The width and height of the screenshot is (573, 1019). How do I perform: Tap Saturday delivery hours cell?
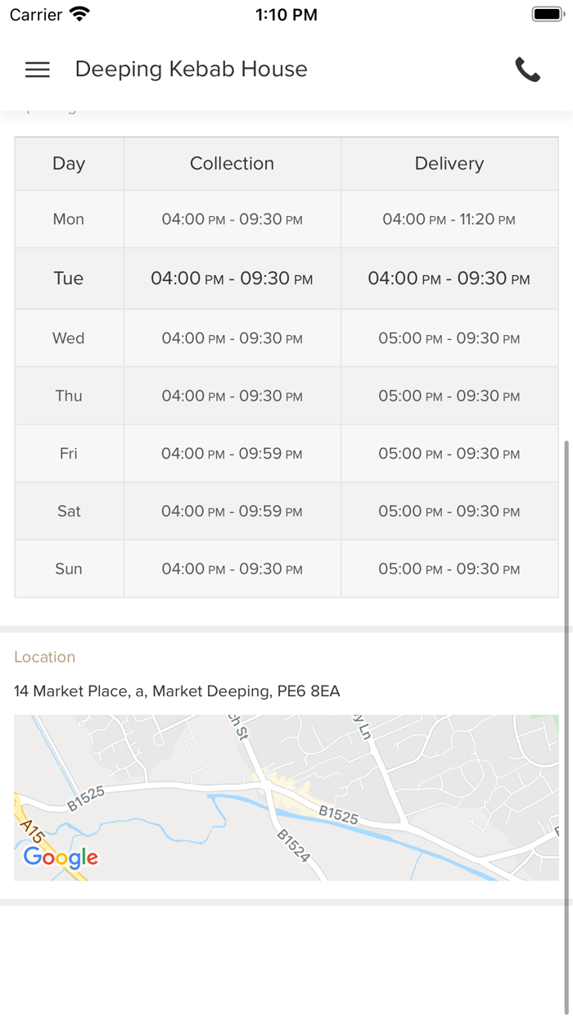pos(449,511)
